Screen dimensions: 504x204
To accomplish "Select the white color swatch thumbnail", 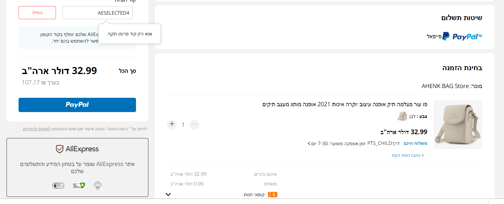I will [402, 116].
